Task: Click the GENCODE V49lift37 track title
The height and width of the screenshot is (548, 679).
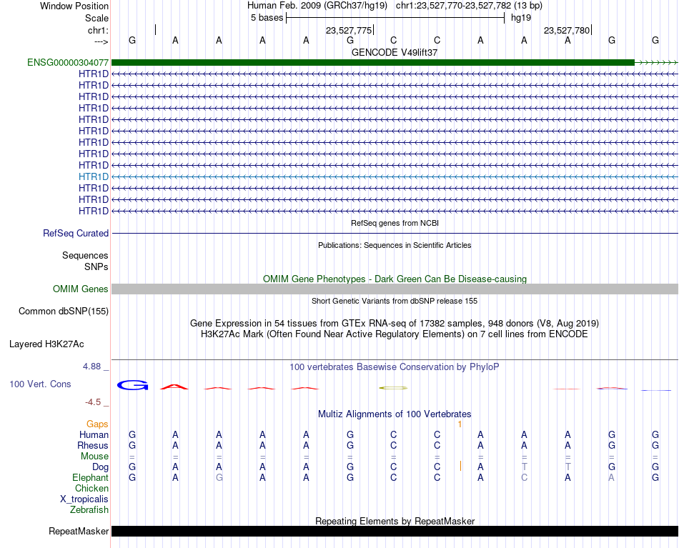Action: [395, 52]
